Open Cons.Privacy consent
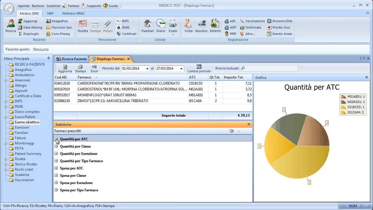 pos(58,34)
